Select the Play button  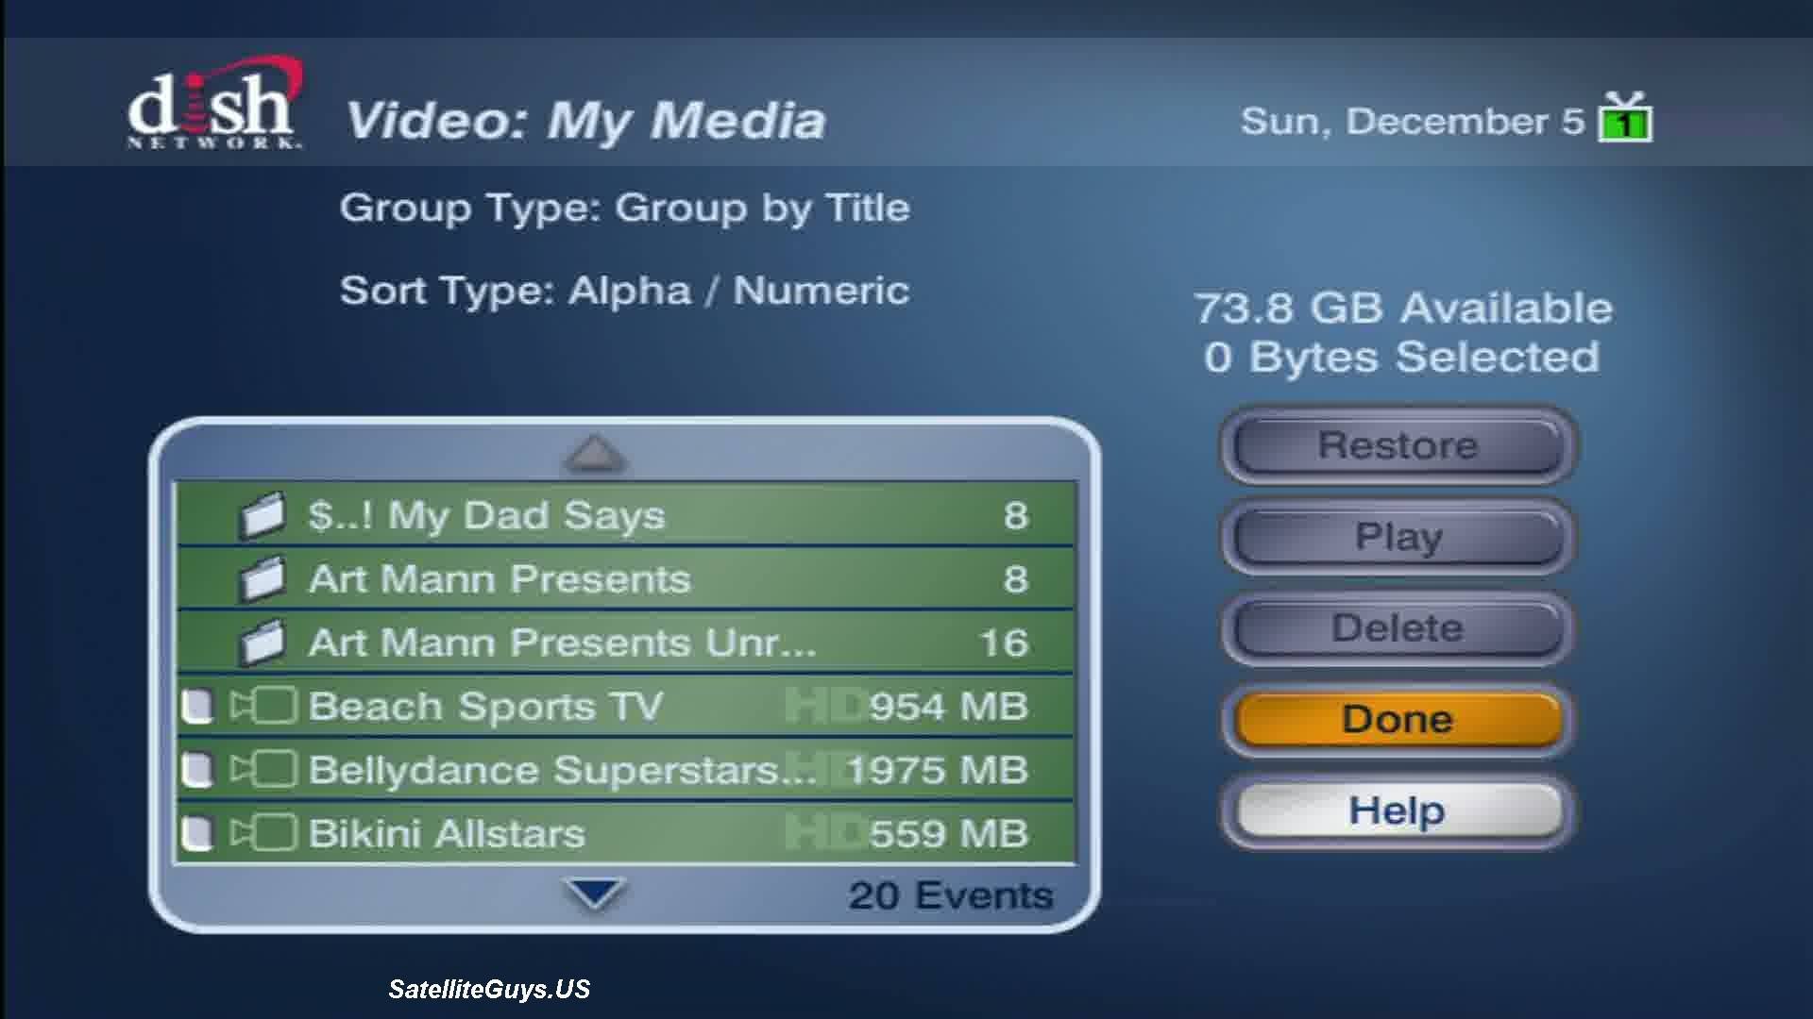click(1398, 537)
